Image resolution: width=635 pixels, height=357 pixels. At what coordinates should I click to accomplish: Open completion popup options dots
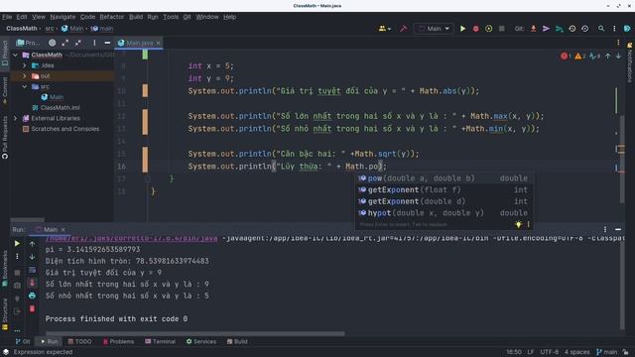(528, 224)
